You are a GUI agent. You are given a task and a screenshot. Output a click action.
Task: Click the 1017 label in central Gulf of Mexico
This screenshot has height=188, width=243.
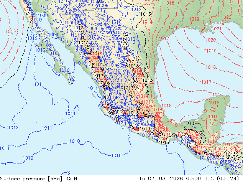(x=206, y=82)
